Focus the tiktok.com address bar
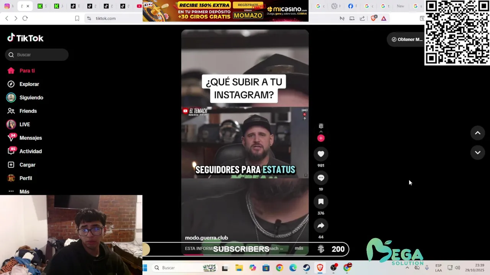The image size is (490, 275). (106, 18)
